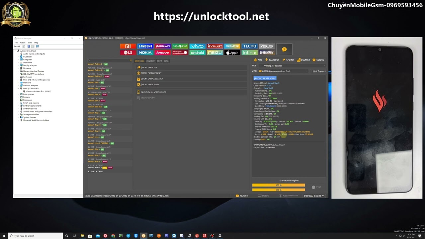Open the question mark help tile

point(284,49)
